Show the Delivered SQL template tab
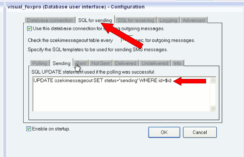The height and width of the screenshot is (157, 244). [126, 63]
